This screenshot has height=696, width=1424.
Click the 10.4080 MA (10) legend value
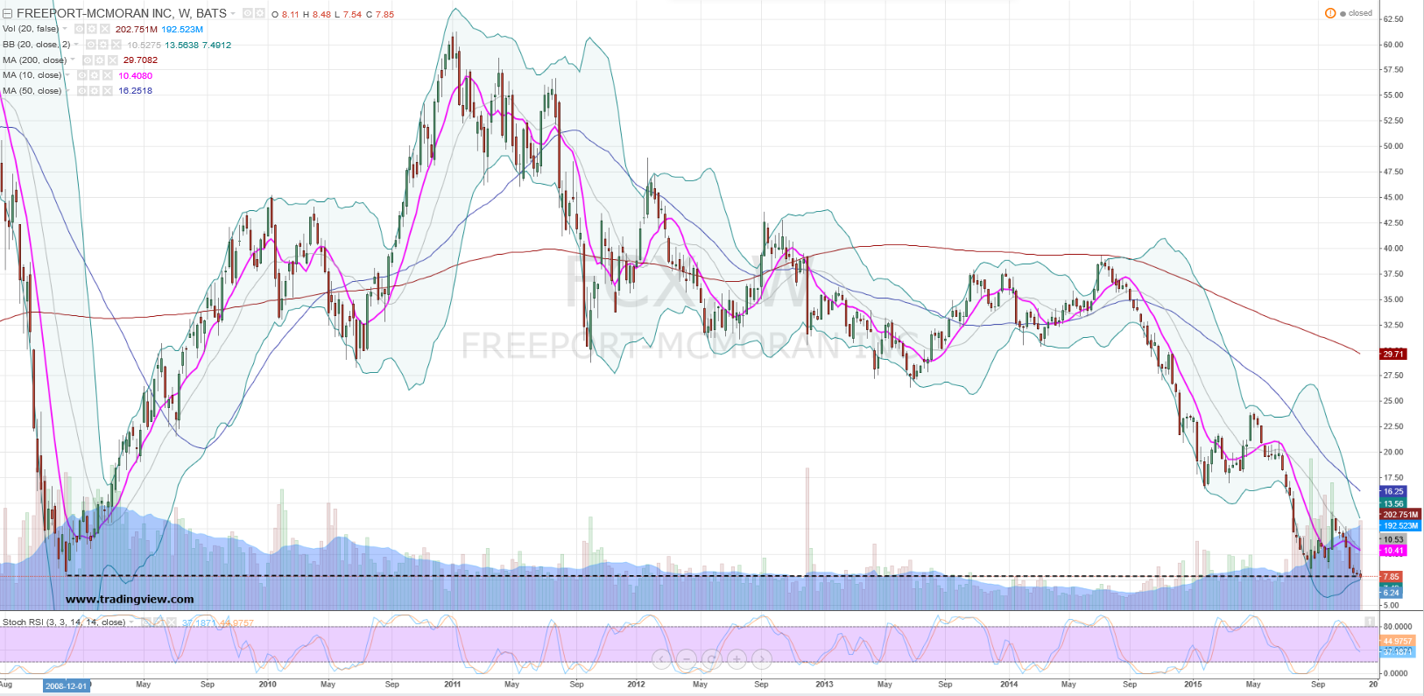coord(136,75)
